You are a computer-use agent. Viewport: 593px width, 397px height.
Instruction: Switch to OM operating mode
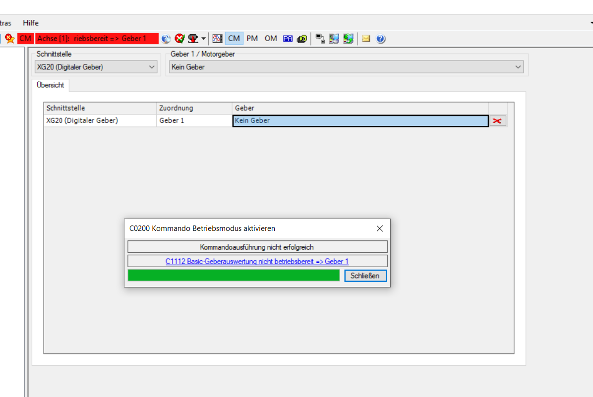coord(271,39)
